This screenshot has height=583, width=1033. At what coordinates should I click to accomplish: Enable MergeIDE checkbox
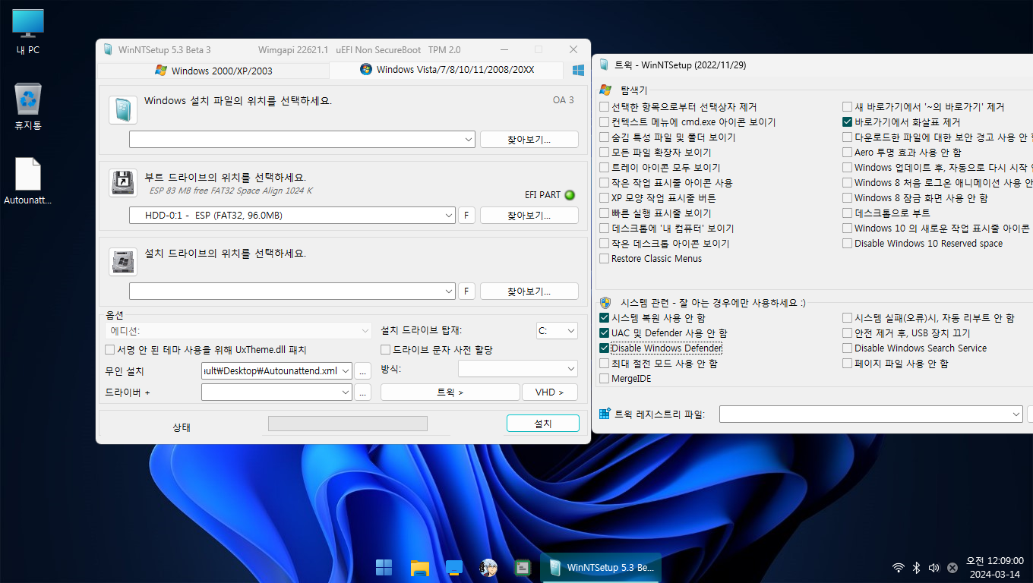(x=605, y=379)
